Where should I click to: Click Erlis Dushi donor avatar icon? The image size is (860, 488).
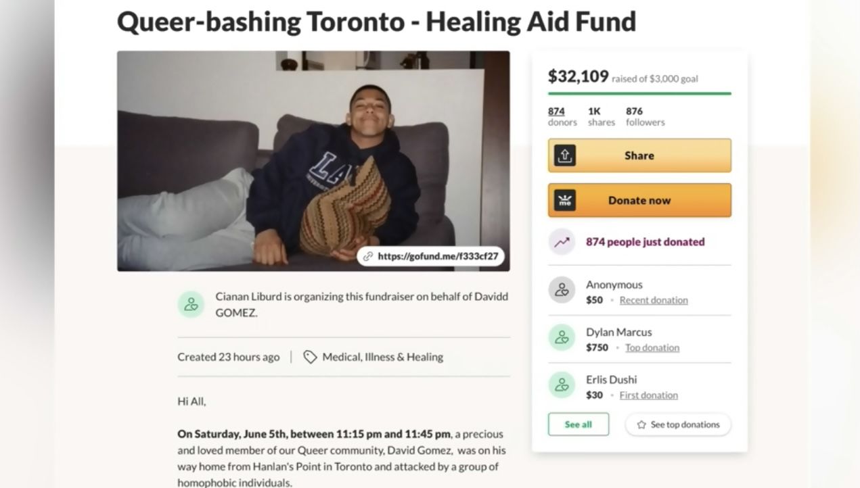[x=562, y=385]
